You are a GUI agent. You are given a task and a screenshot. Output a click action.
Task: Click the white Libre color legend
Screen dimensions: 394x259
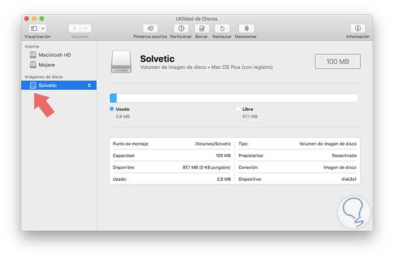[238, 109]
